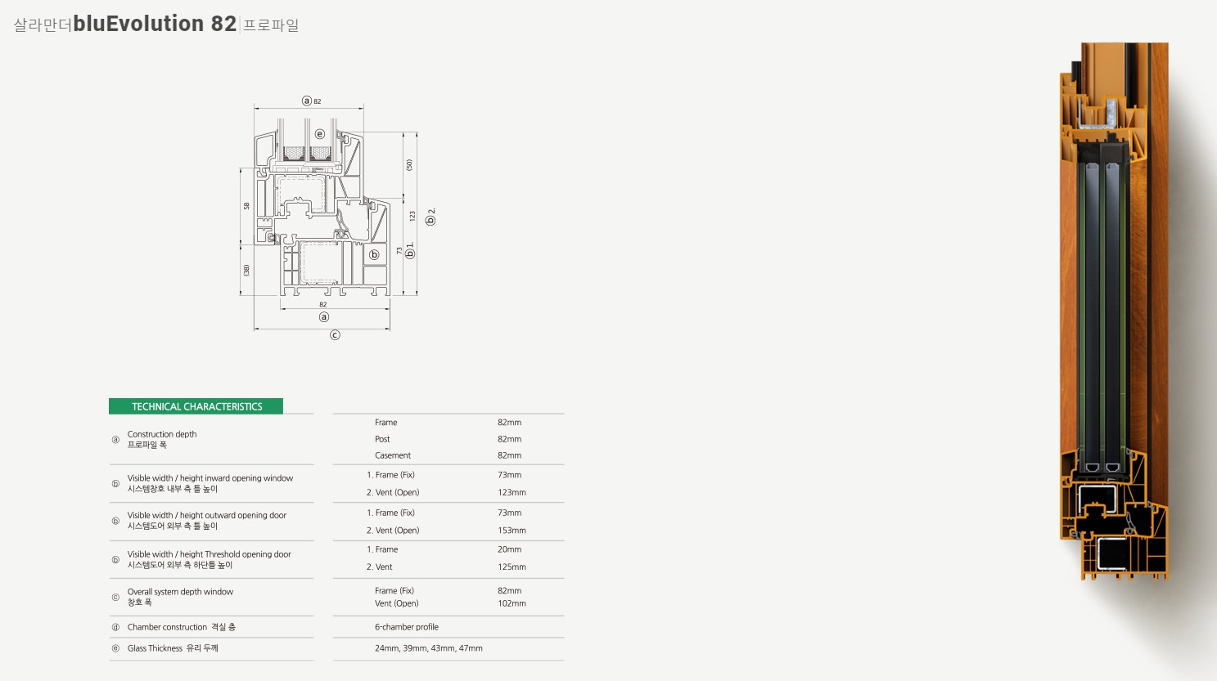Click the green TECHNICAL CHARACTERISTICS header
Image resolution: width=1217 pixels, height=681 pixels.
coord(196,406)
